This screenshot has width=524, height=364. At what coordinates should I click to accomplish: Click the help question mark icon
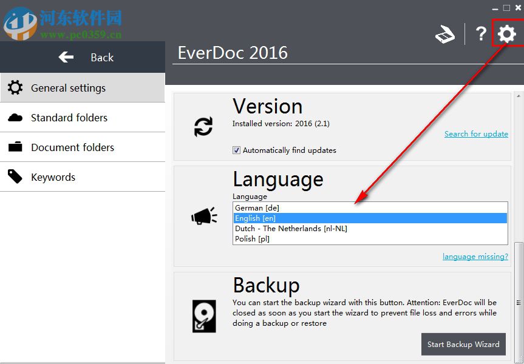pos(480,34)
